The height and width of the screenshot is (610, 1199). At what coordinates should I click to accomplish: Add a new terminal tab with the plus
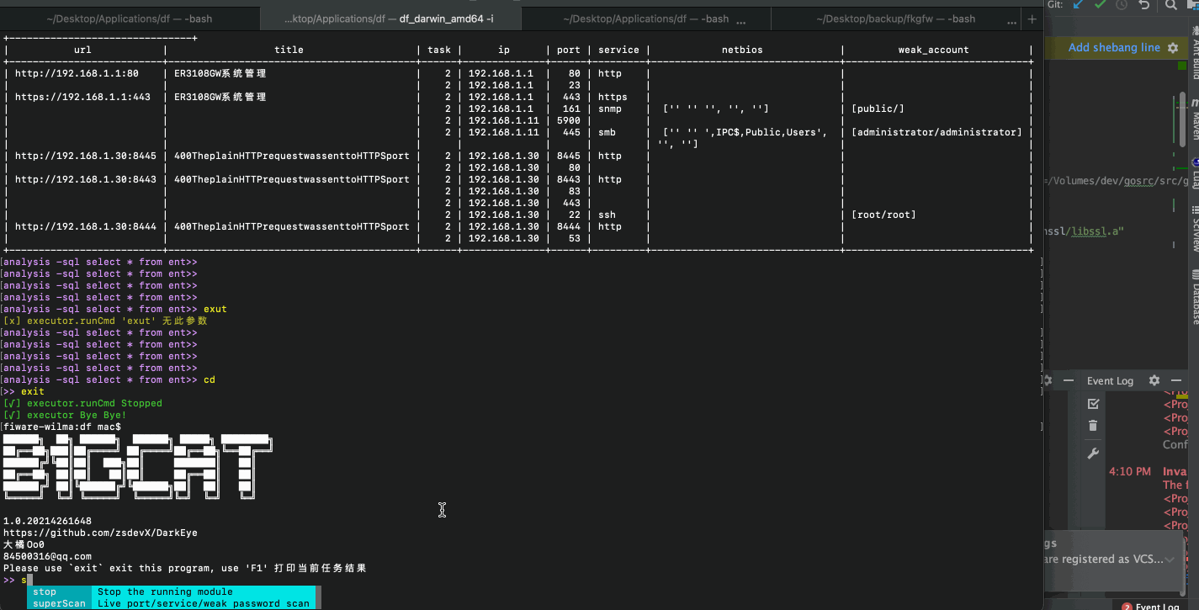point(1032,18)
